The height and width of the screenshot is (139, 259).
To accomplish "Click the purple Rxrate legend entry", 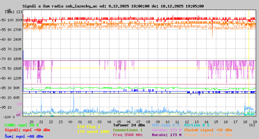I will (x=166, y=135).
